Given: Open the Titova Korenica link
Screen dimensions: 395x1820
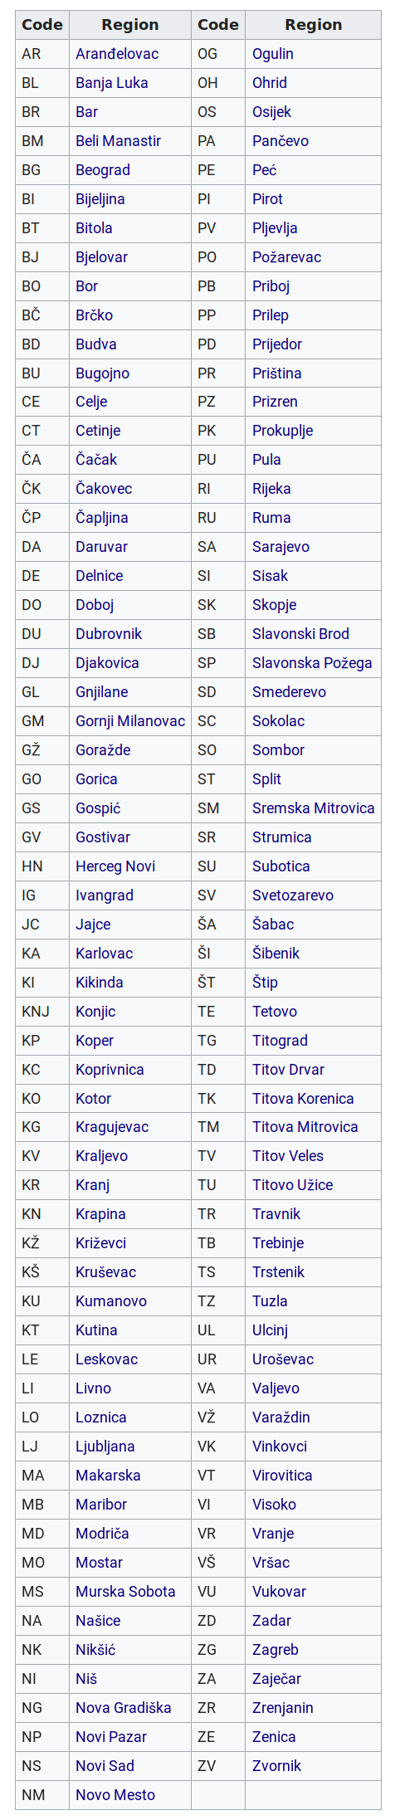Looking at the screenshot, I should coord(303,1099).
